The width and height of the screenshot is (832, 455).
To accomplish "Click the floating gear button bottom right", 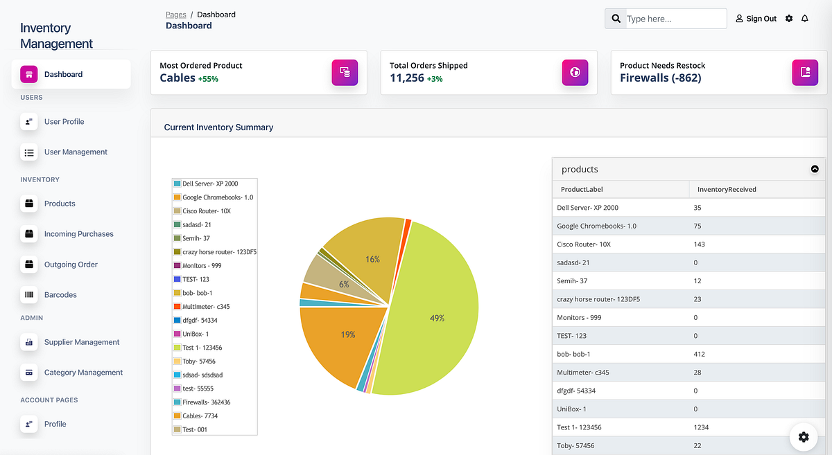I will [x=804, y=437].
